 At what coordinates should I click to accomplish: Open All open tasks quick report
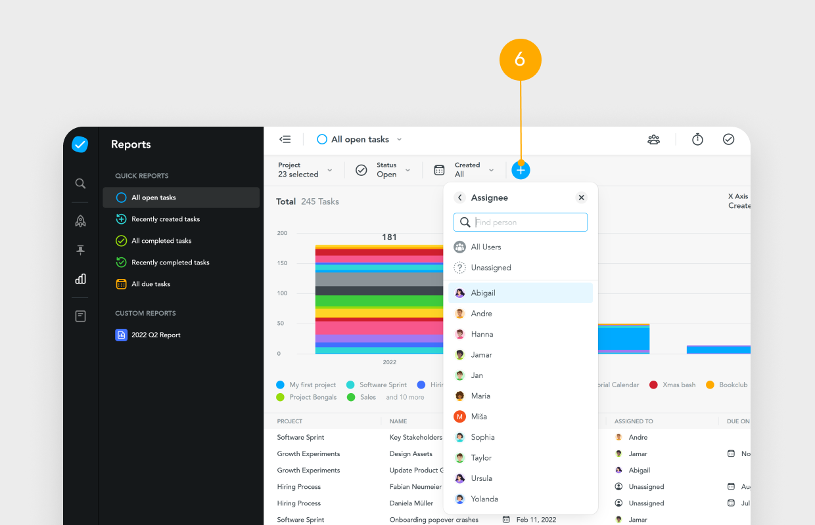pyautogui.click(x=181, y=198)
